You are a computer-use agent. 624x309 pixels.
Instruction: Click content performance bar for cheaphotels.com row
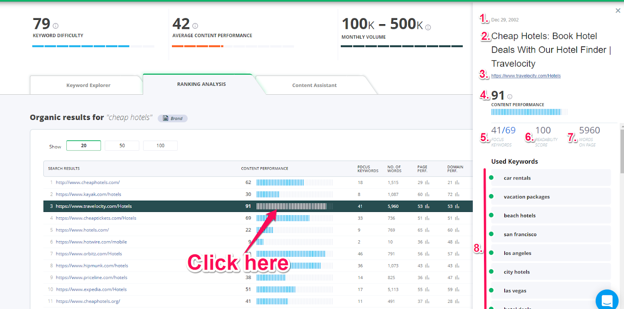pos(295,182)
